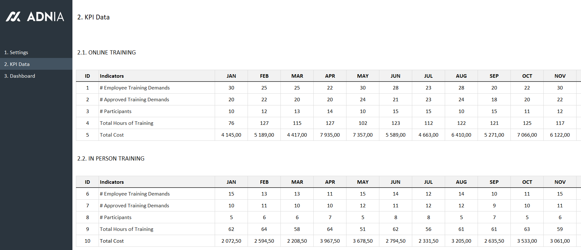This screenshot has width=581, height=250.
Task: Select Online Total Hours of Training MAR cell
Action: pyautogui.click(x=297, y=123)
